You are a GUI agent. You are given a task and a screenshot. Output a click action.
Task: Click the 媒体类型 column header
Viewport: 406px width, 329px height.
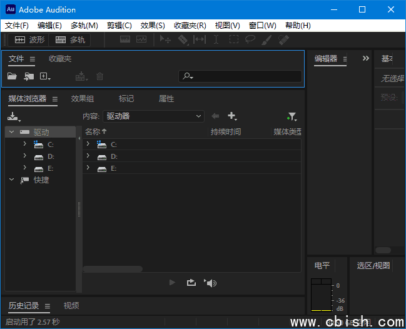pos(287,132)
